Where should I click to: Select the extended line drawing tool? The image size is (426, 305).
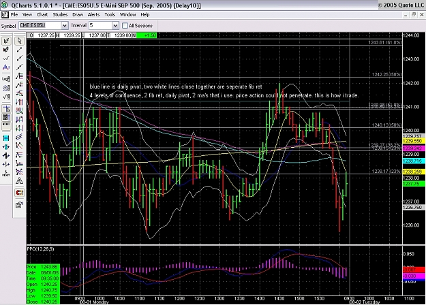coord(19,67)
